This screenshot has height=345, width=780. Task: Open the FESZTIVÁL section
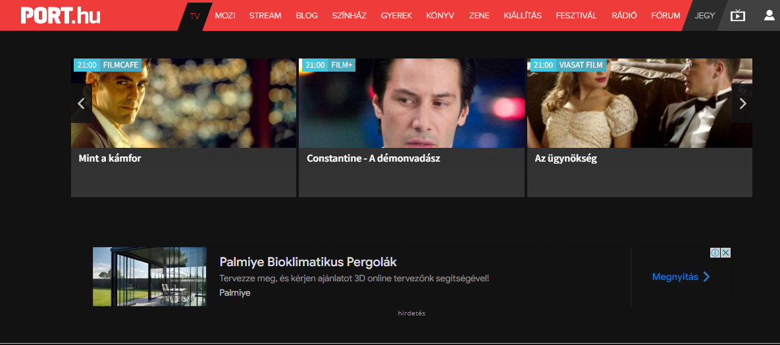(x=576, y=15)
